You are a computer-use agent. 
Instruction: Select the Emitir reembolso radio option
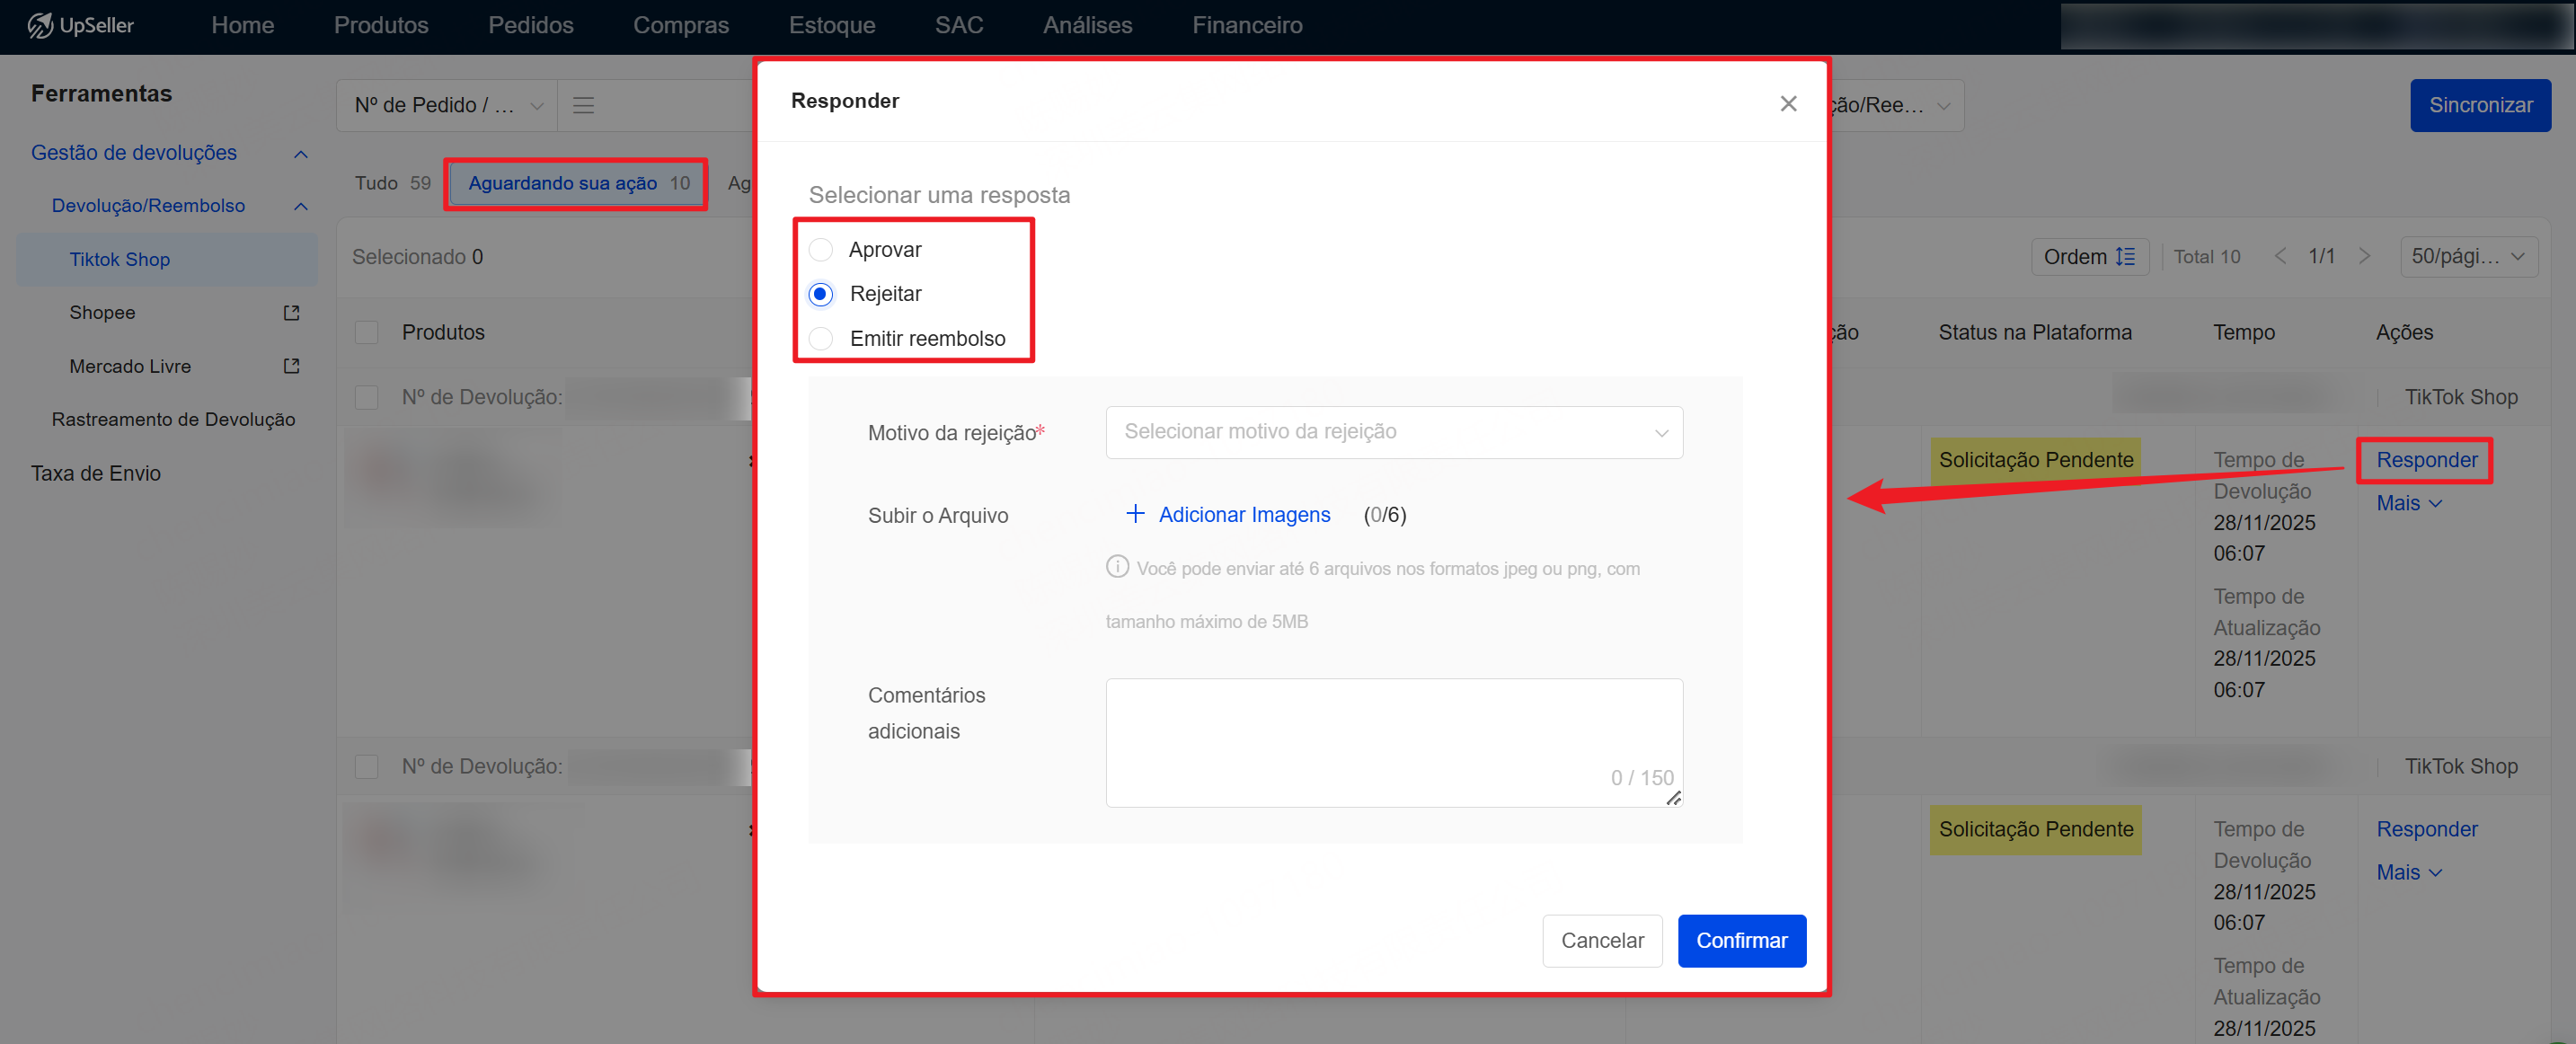click(821, 339)
